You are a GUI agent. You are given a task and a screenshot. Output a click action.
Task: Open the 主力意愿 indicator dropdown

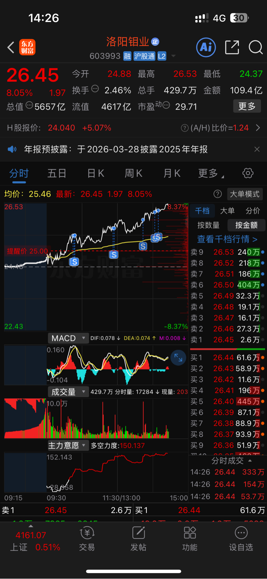pos(68,445)
